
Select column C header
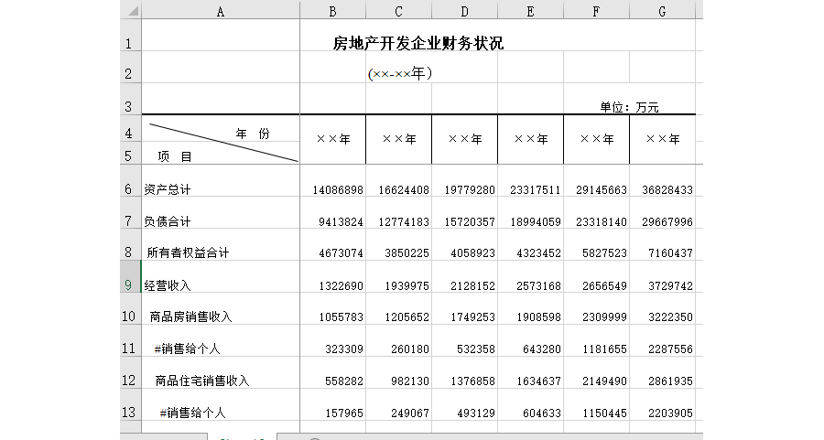tap(399, 11)
